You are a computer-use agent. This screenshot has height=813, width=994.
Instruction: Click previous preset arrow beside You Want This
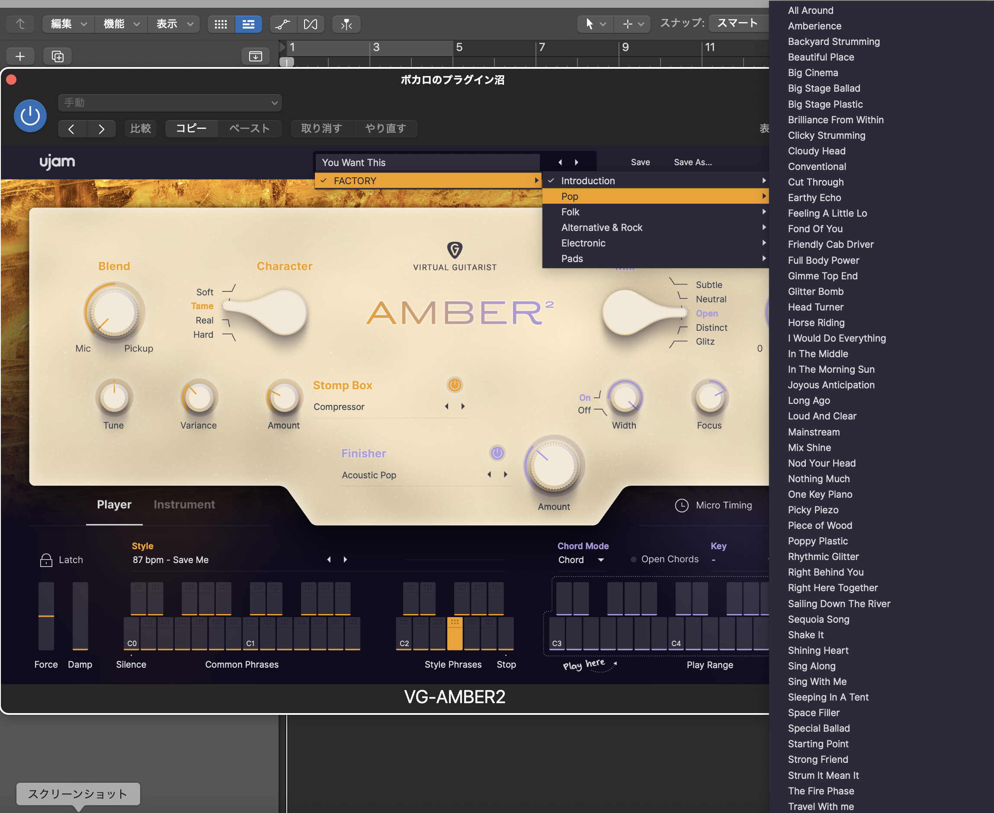tap(560, 162)
